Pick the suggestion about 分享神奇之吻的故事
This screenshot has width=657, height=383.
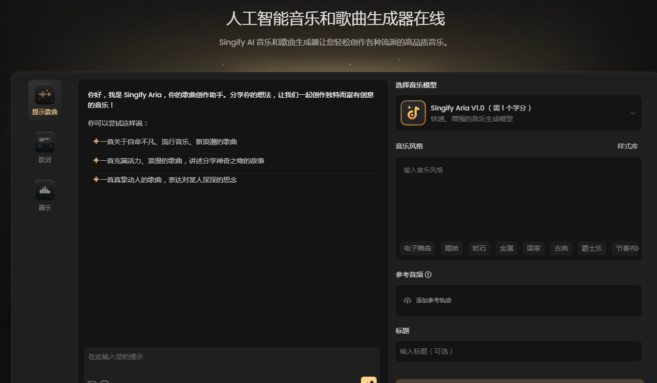click(x=233, y=161)
